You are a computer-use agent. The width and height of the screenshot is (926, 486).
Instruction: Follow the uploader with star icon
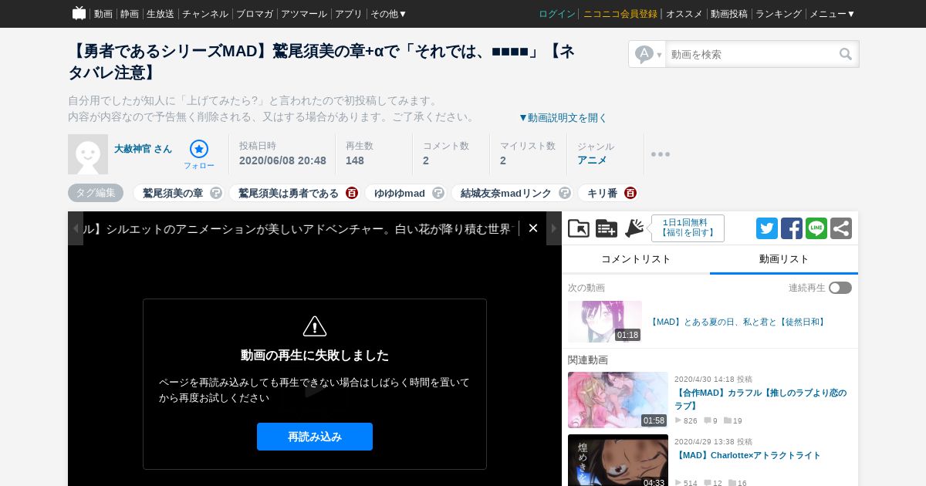[x=199, y=154]
